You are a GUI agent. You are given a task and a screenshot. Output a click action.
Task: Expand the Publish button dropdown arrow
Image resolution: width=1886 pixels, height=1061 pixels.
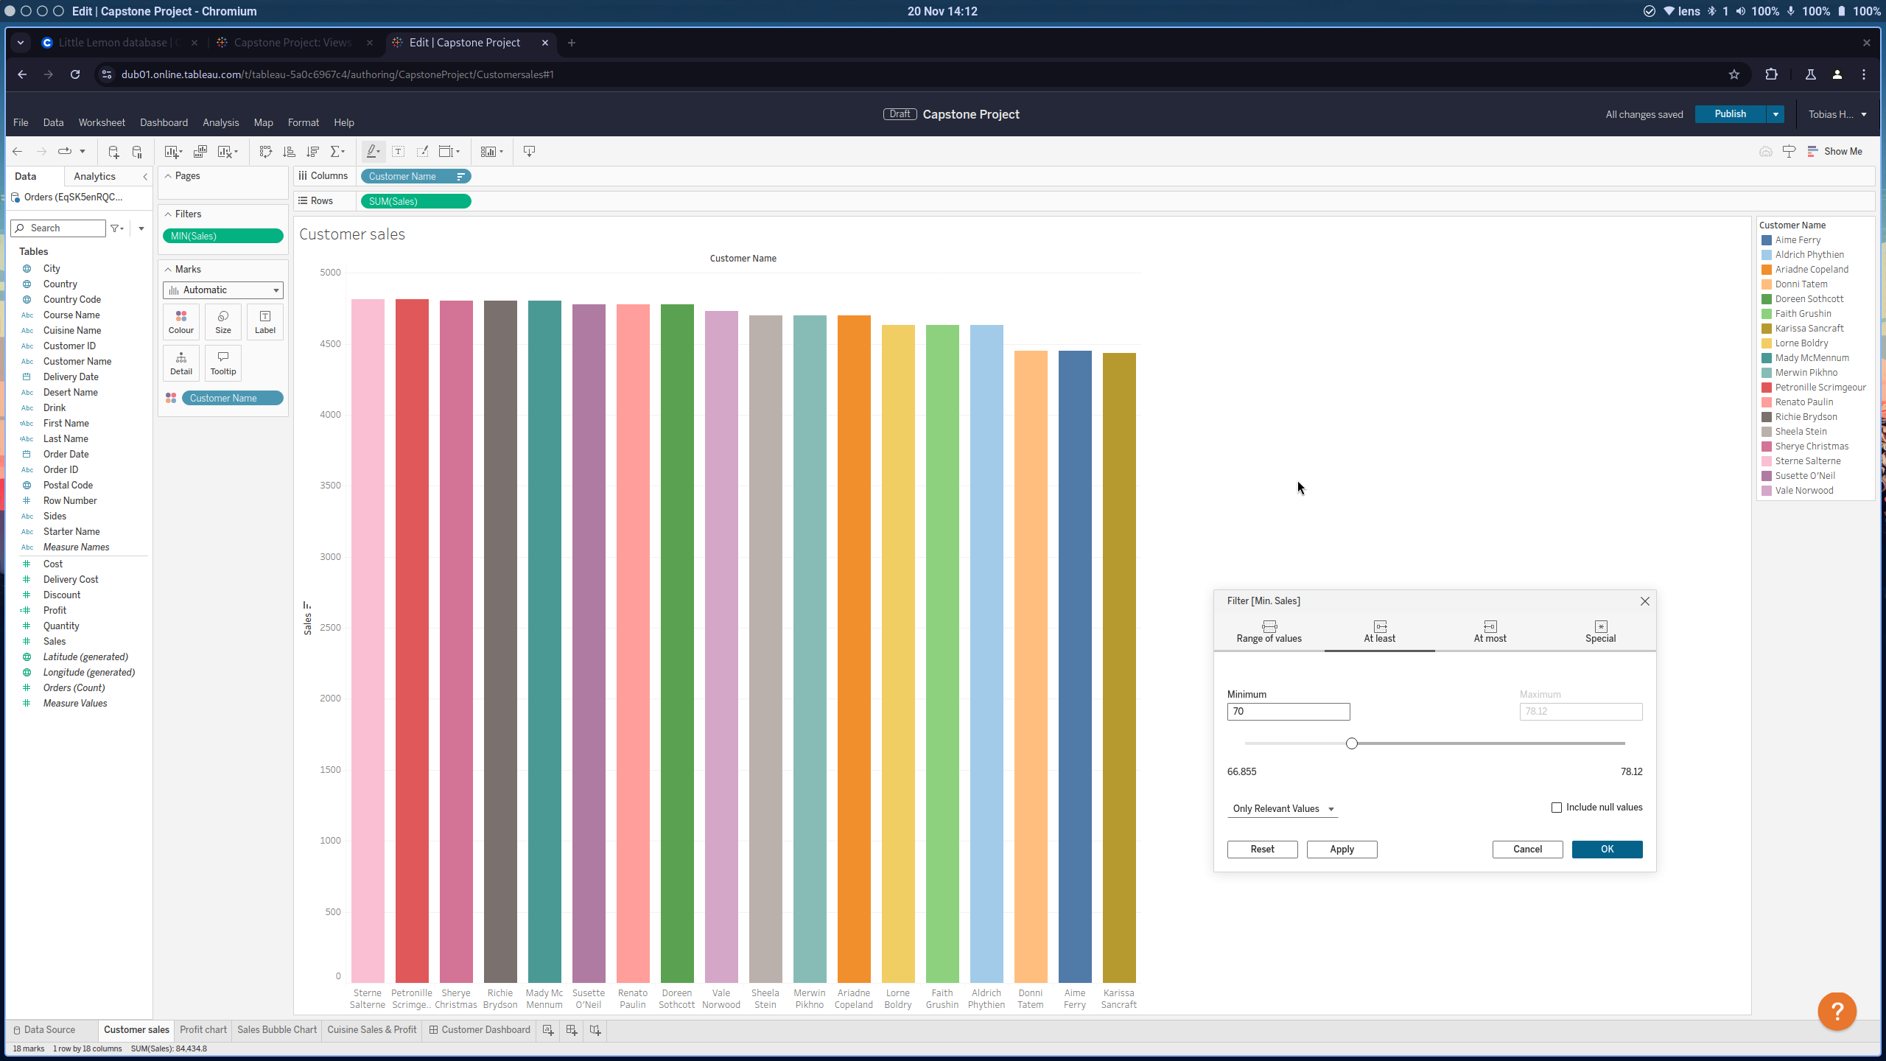click(1775, 114)
